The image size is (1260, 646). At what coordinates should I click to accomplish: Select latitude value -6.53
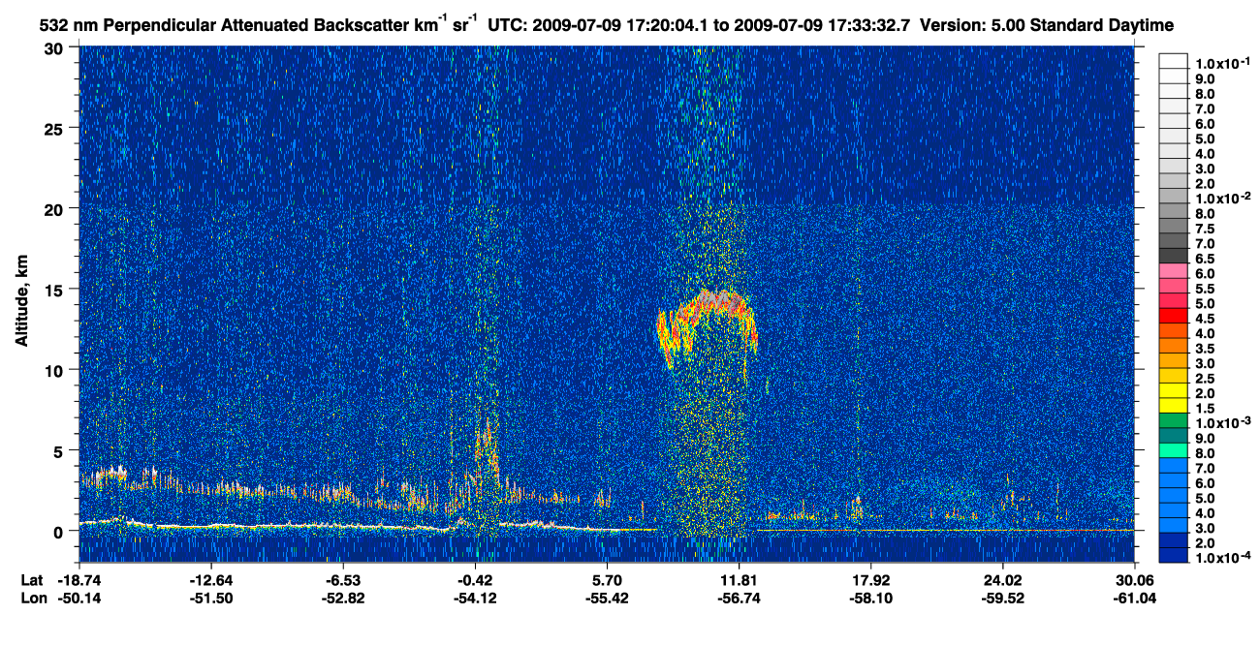coord(344,581)
